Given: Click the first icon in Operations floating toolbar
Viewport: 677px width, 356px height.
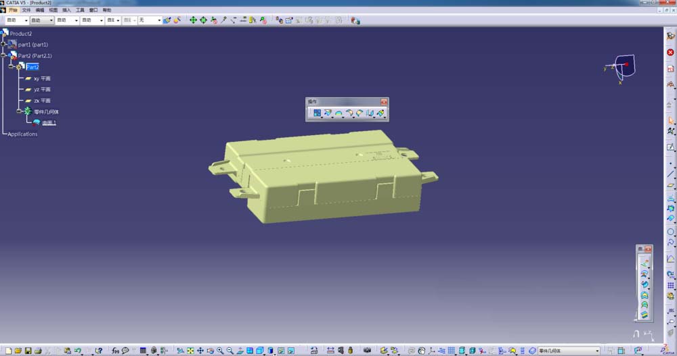Looking at the screenshot, I should pos(318,113).
